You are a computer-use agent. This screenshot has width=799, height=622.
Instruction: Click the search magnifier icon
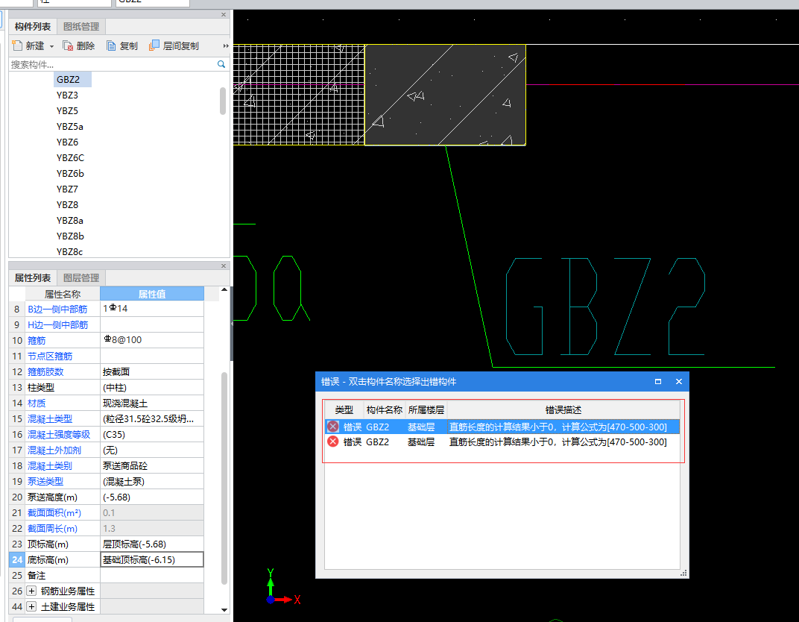[x=221, y=64]
